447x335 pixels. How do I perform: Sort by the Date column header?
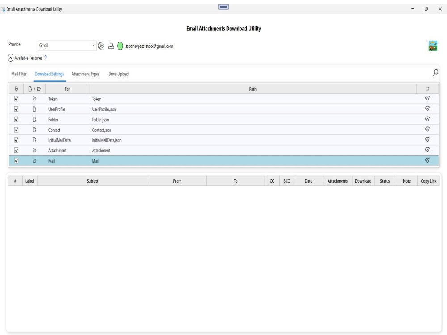point(308,181)
